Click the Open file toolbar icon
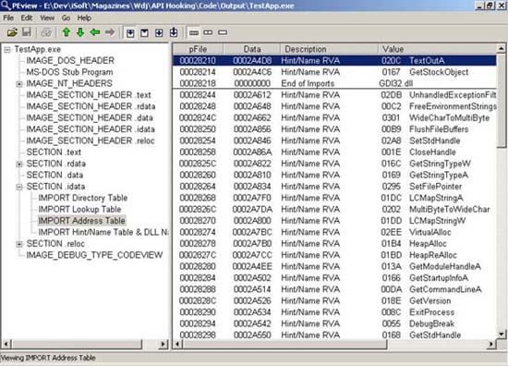 click(x=12, y=32)
